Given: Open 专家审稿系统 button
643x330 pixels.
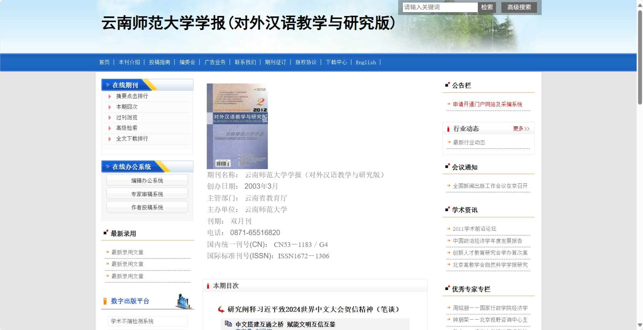Looking at the screenshot, I should coord(147,194).
